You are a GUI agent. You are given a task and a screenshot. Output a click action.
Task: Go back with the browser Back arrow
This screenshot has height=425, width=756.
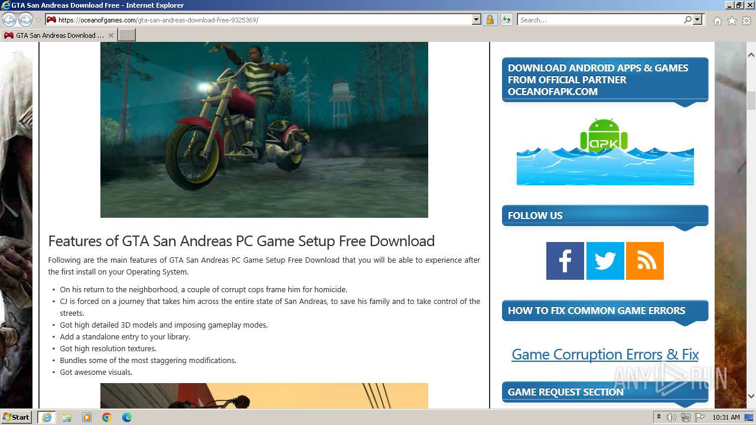coord(9,19)
